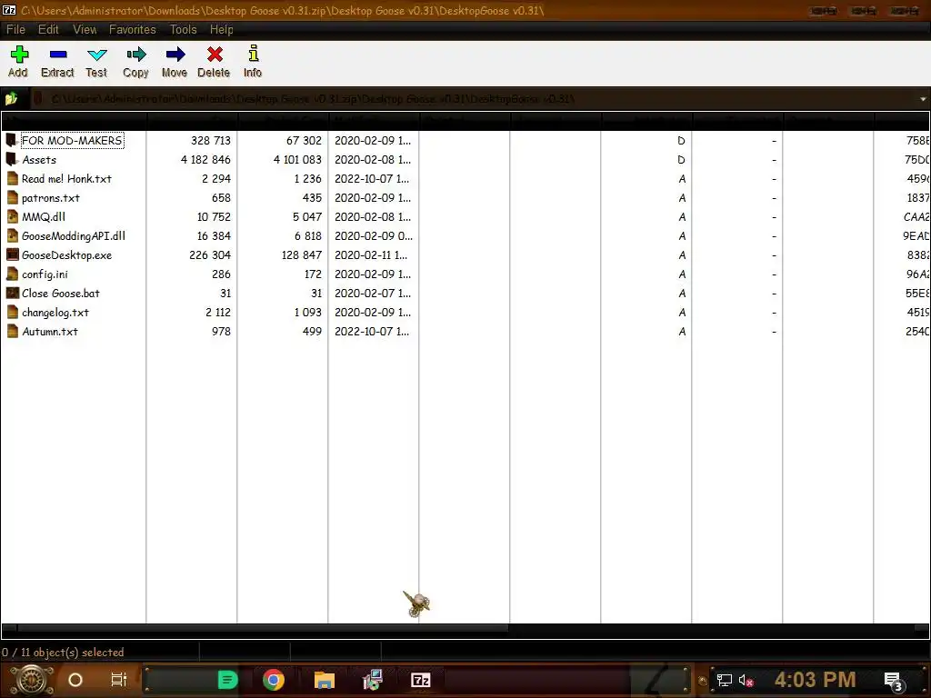Select the GooseDesktop.exe file name
The height and width of the screenshot is (698, 931).
pos(66,254)
